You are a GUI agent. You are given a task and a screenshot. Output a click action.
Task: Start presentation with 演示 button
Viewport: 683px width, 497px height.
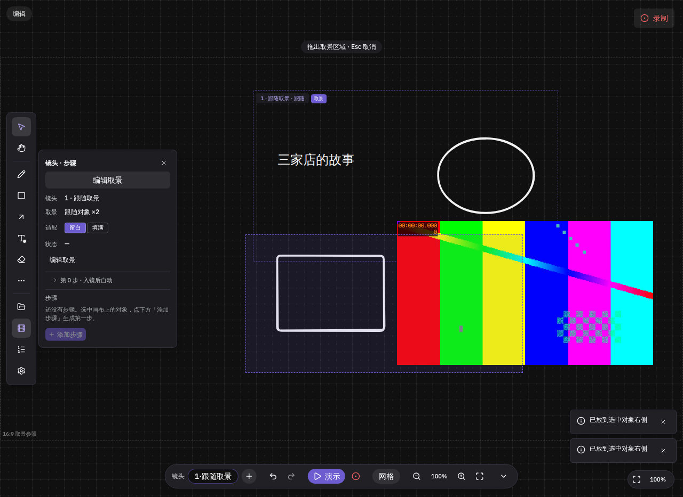[x=327, y=476]
